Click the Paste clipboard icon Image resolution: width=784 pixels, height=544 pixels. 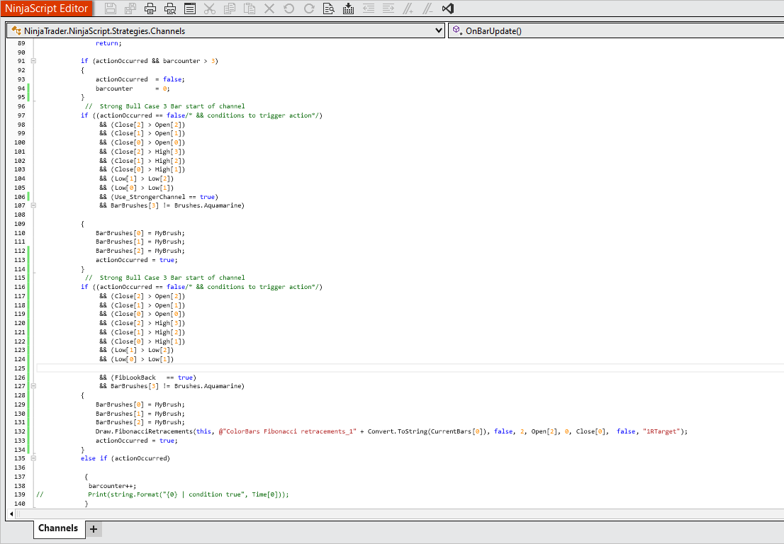click(250, 9)
